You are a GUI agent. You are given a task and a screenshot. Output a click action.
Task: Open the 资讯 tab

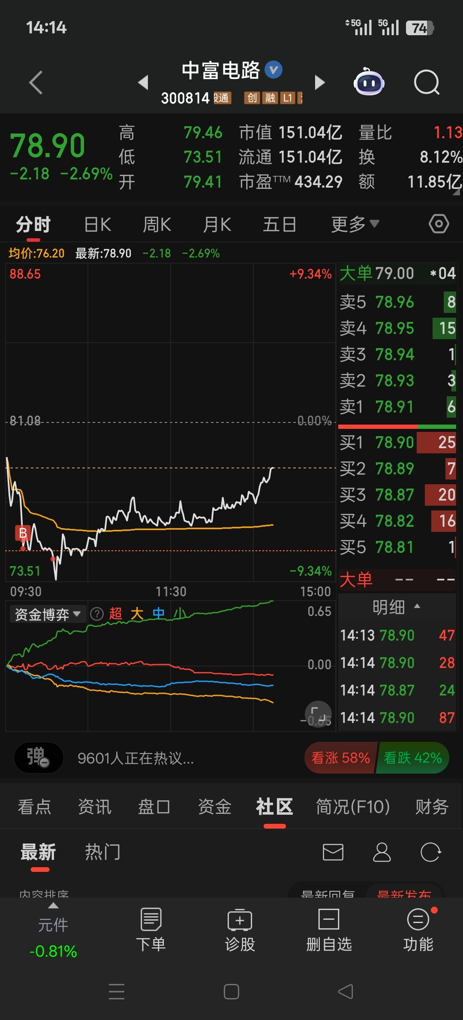[x=94, y=807]
